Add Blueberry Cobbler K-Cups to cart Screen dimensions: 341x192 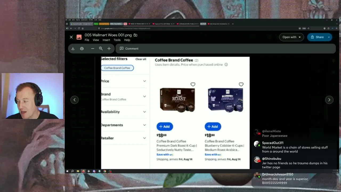click(x=213, y=127)
